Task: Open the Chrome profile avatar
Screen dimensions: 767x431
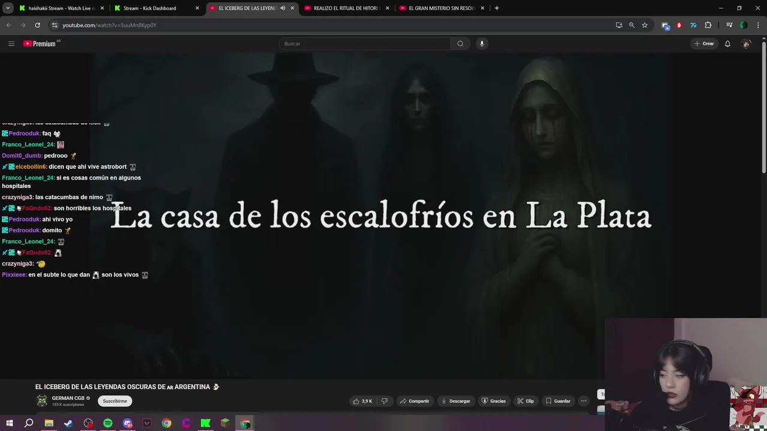Action: [x=744, y=25]
